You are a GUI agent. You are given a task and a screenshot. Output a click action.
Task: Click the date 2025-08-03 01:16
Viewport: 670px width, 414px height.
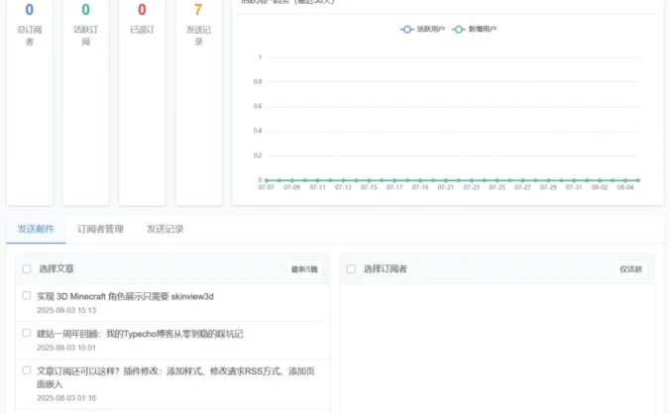(x=66, y=398)
